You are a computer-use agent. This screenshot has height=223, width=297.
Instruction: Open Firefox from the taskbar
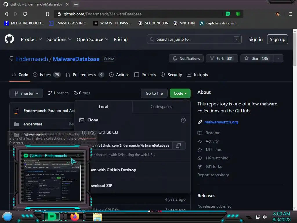coord(75,217)
